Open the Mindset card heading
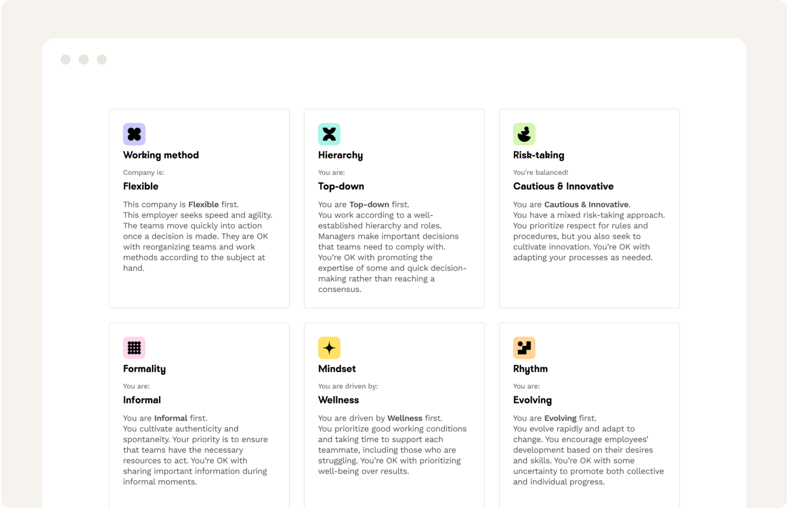Viewport: 787px width, 508px height. click(337, 369)
